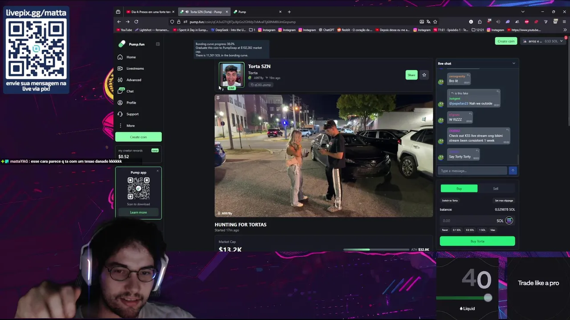Select the Sell toggle

point(496,188)
